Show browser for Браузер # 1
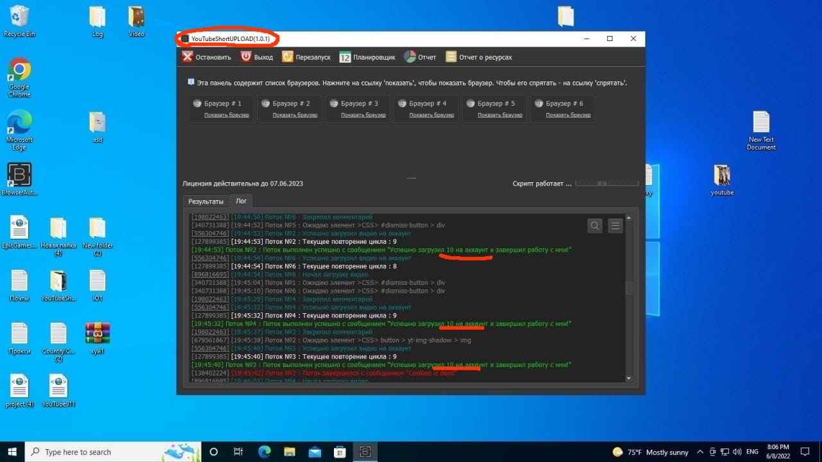The height and width of the screenshot is (462, 822). click(x=226, y=115)
